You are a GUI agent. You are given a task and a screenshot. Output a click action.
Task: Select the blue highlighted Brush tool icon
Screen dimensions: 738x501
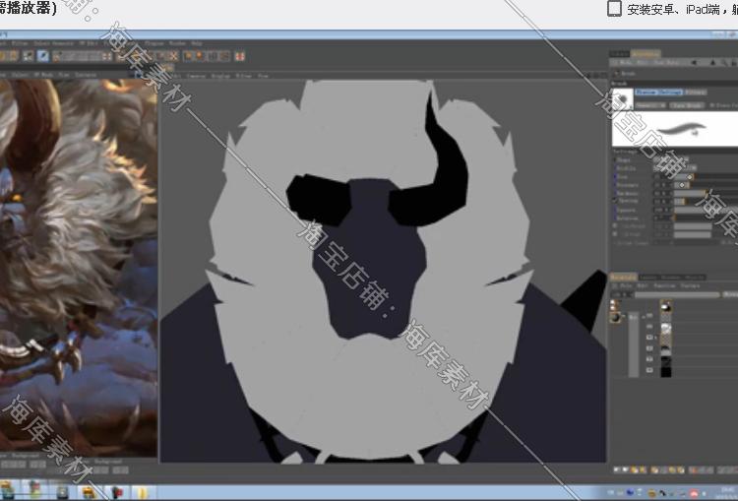(43, 56)
